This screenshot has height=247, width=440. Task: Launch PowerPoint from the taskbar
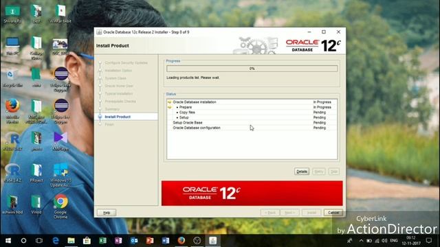[x=150, y=241]
